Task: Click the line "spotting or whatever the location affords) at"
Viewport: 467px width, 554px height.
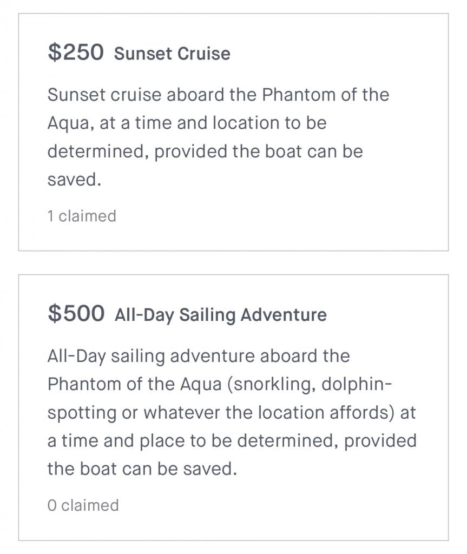Action: (x=232, y=413)
